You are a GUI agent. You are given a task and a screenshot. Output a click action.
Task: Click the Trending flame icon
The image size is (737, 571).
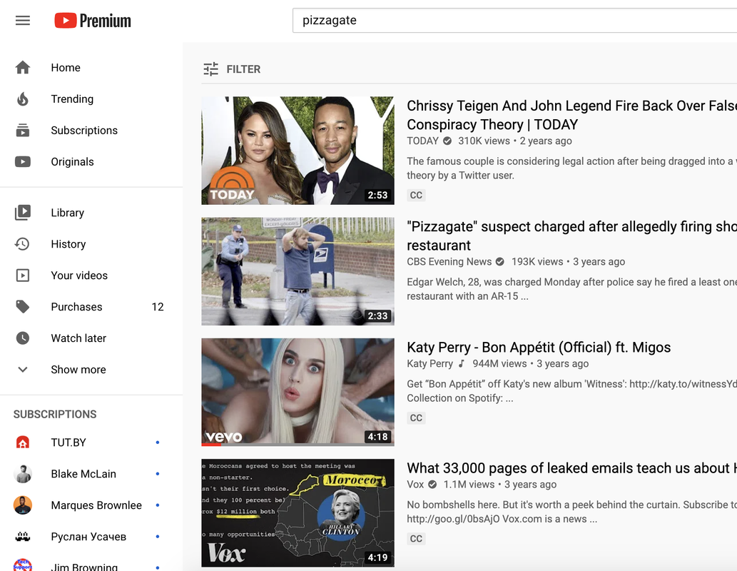pyautogui.click(x=23, y=98)
